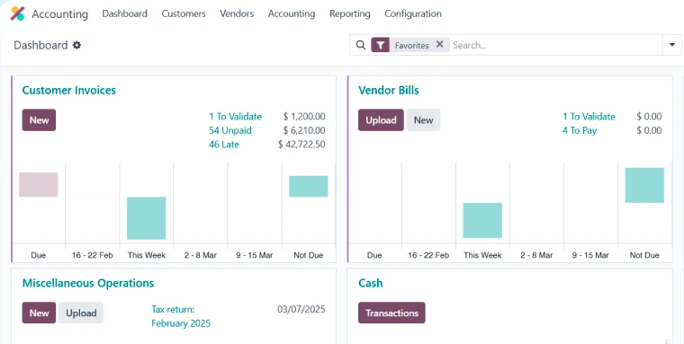The image size is (684, 344).
Task: Open the Customers menu
Action: (184, 14)
